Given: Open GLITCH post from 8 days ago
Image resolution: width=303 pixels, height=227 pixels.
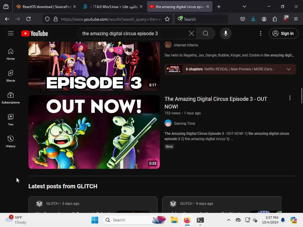Looking at the screenshot, I should pyautogui.click(x=222, y=205).
